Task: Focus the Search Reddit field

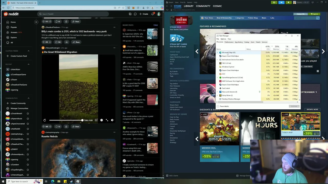Action: (x=74, y=14)
